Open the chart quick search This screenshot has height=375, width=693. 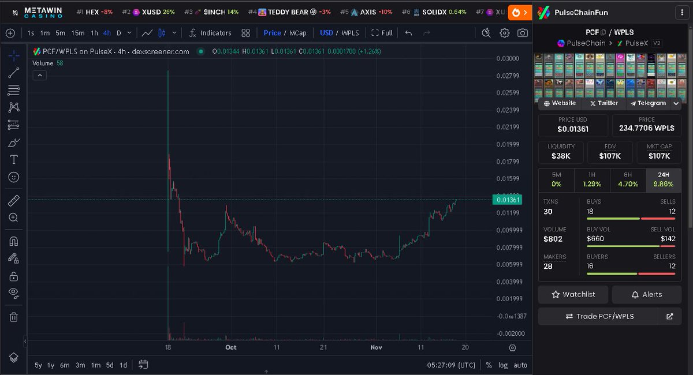486,33
